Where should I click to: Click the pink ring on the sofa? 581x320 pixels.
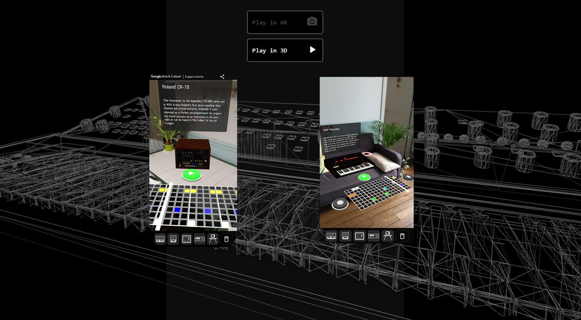click(367, 154)
